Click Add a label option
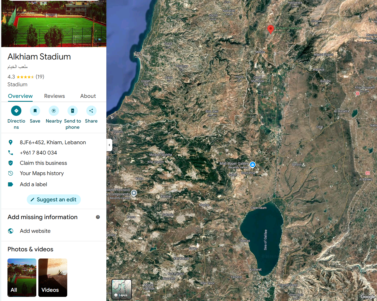Image resolution: width=377 pixels, height=301 pixels. click(x=33, y=184)
